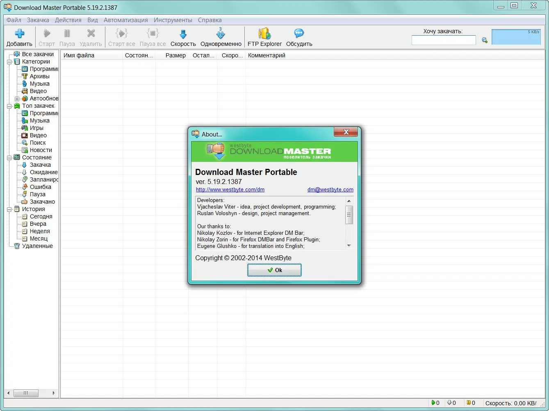
Task: Collapse the Категории tree branch
Action: [9, 61]
